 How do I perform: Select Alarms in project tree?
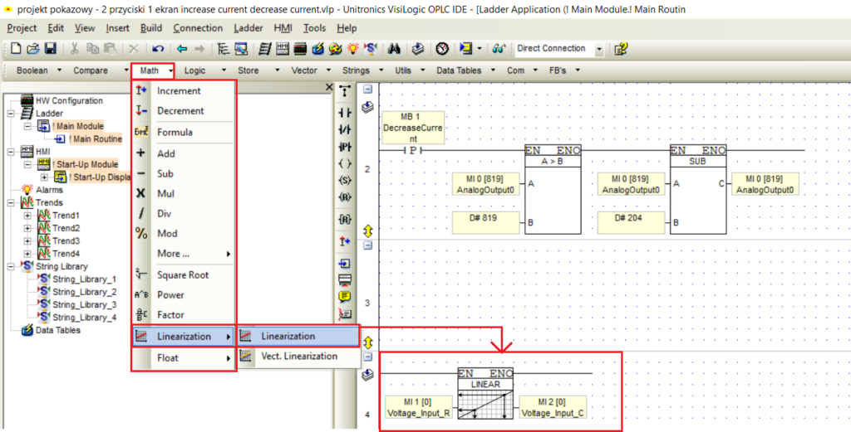coord(49,190)
